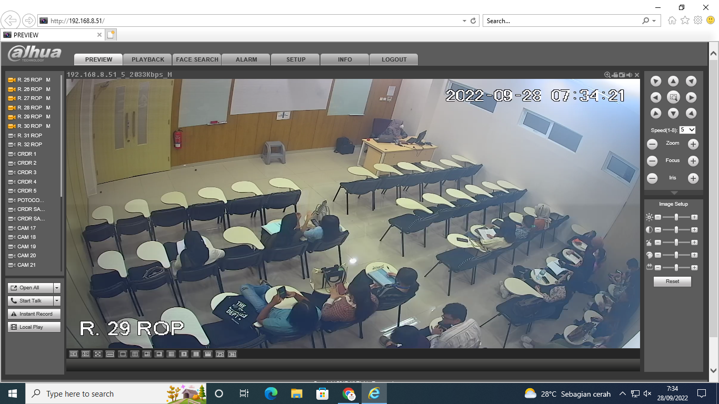Click the hue palette slider handle
Viewport: 719px width, 404px height.
pyautogui.click(x=676, y=255)
